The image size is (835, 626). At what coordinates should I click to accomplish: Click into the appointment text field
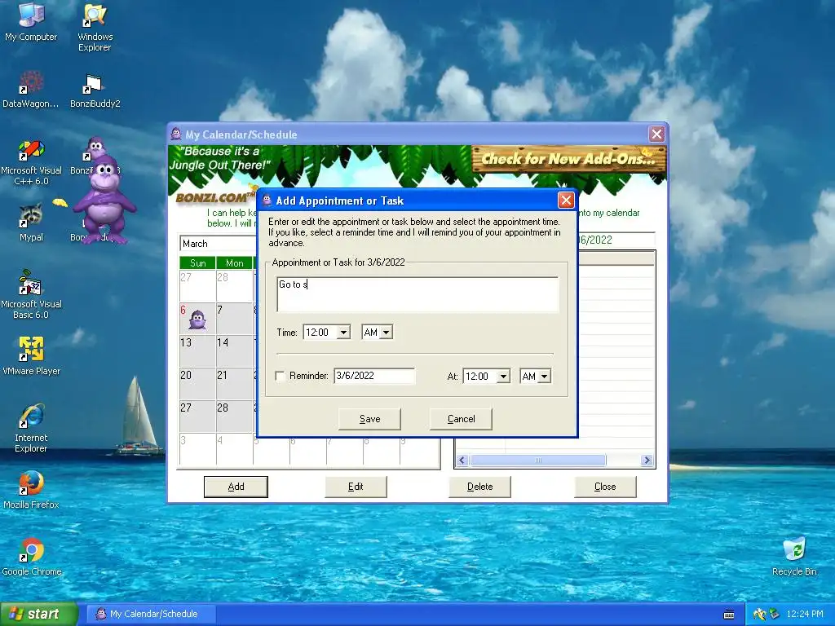coord(418,293)
